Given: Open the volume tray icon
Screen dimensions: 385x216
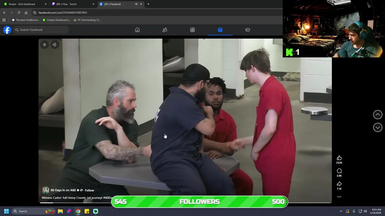Looking at the screenshot, I should 365,211.
